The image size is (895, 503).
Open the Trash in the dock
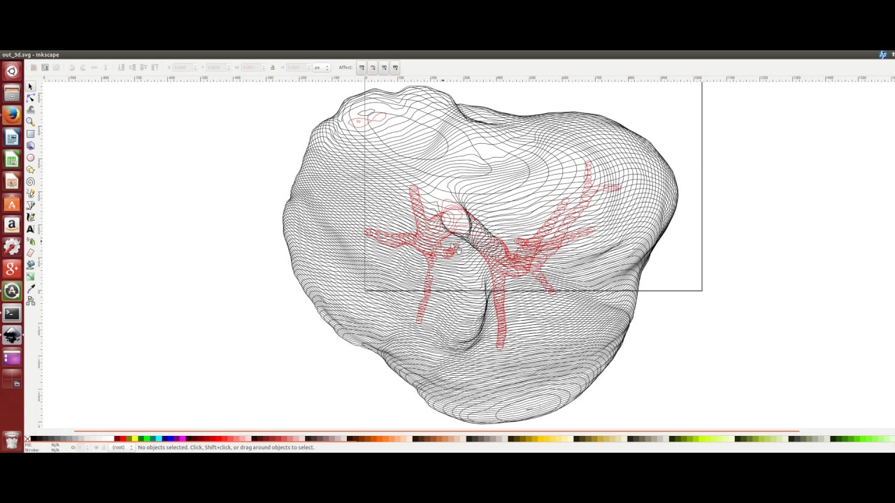click(x=12, y=440)
